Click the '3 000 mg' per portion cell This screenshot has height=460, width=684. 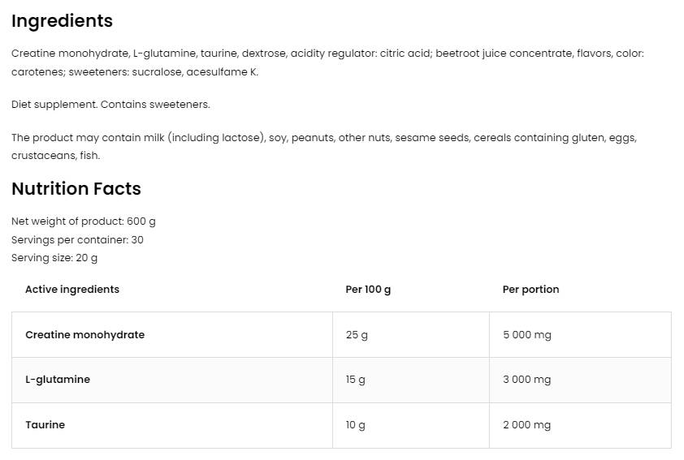pyautogui.click(x=526, y=380)
